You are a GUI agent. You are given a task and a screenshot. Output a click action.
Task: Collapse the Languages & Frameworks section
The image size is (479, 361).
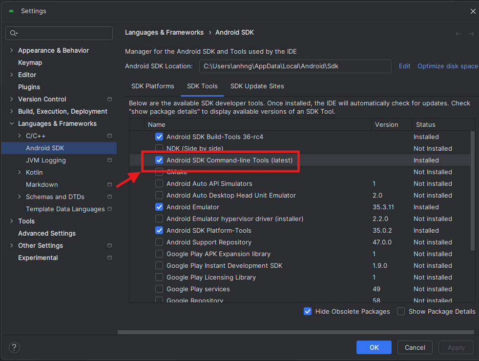click(x=12, y=123)
